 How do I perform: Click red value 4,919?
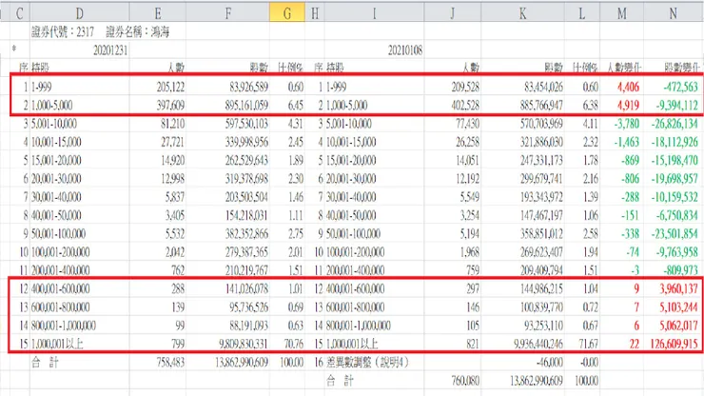pos(628,105)
